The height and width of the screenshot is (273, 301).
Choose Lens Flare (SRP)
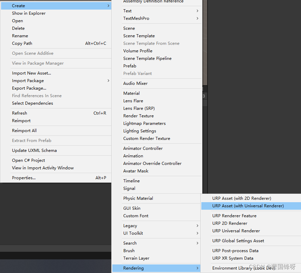point(157,108)
